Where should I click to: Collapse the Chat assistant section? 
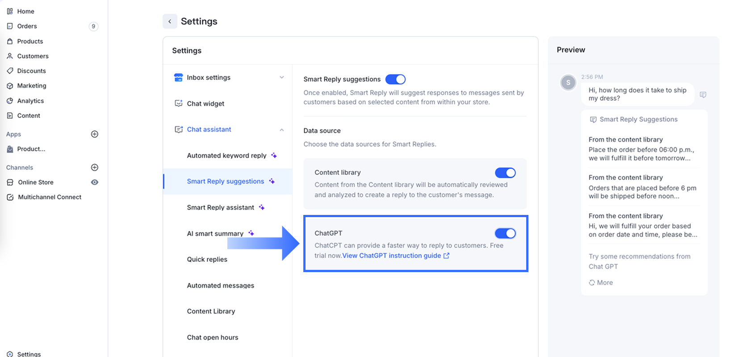click(x=281, y=130)
